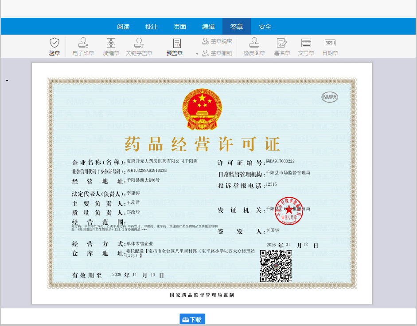Switch to the 页面 page tab
417x326 pixels.
180,27
